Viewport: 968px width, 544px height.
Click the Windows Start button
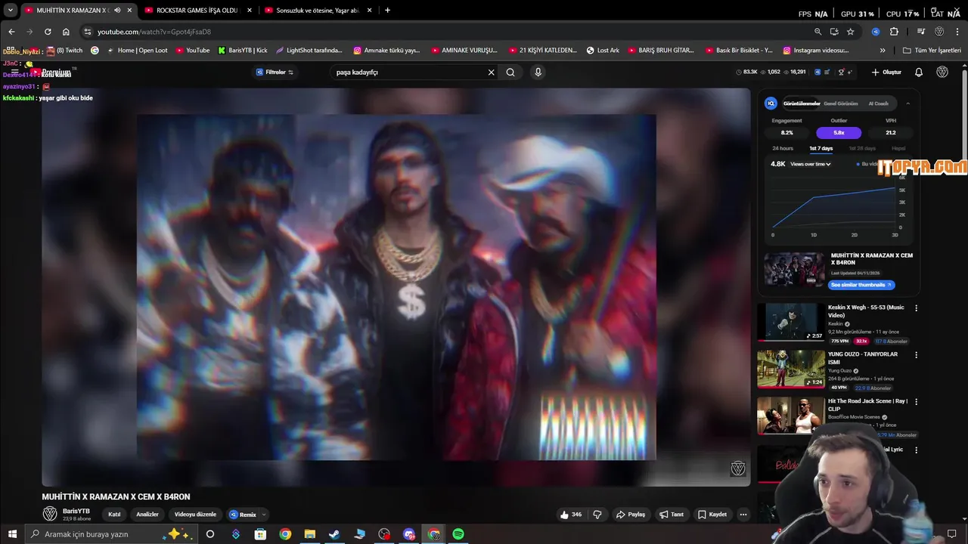pos(12,534)
